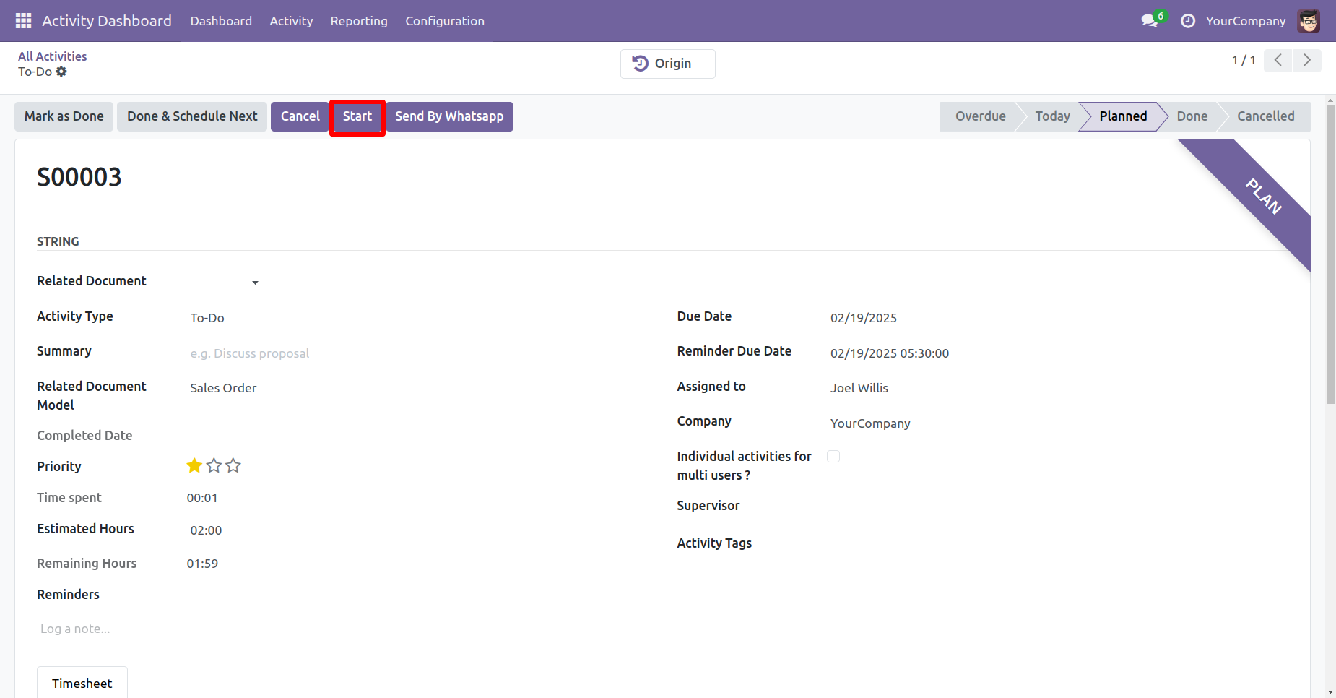This screenshot has width=1336, height=698.
Task: Set priority to one star
Action: tap(194, 465)
